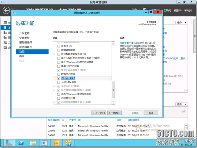This screenshot has width=197, height=148.
Task: Click Previous (上一步) button
Action: click(x=99, y=113)
